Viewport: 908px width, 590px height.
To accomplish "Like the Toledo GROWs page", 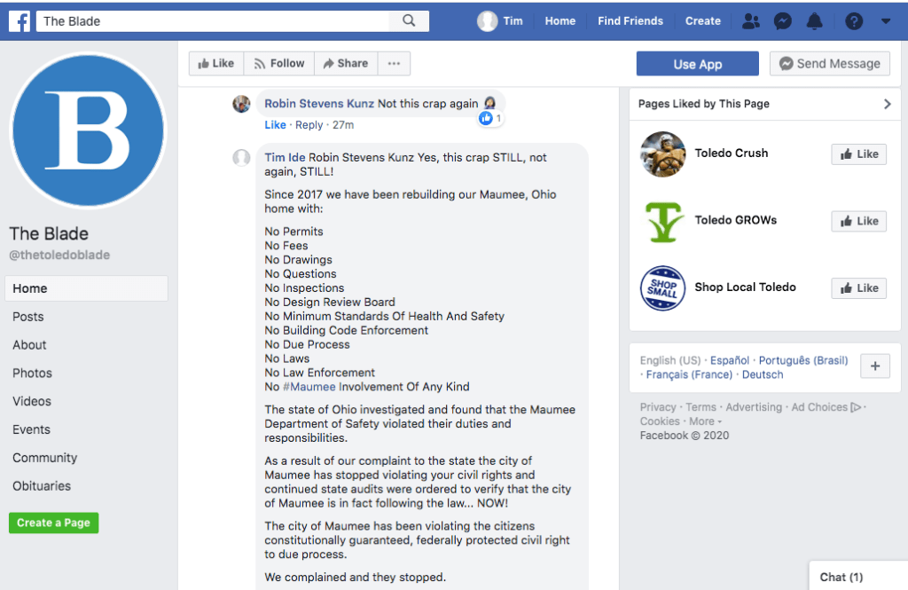I will coord(858,221).
